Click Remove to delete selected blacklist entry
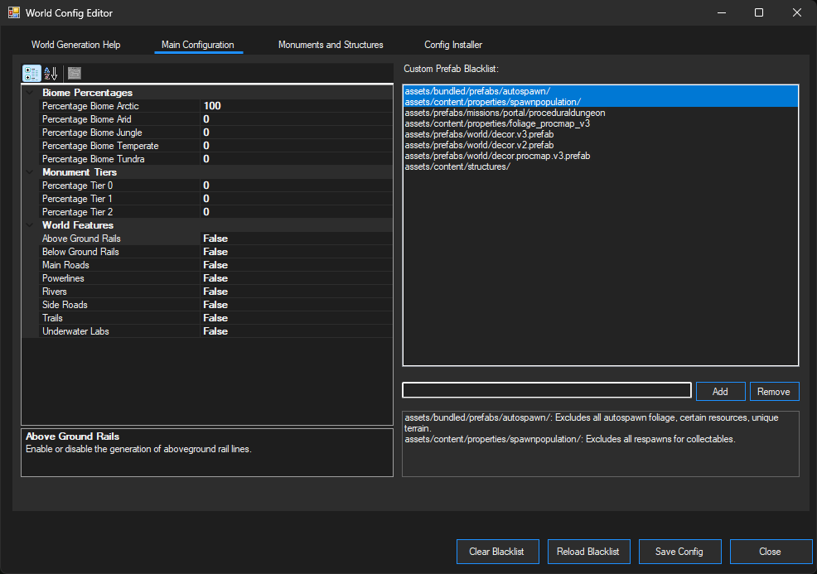The image size is (817, 574). point(774,389)
